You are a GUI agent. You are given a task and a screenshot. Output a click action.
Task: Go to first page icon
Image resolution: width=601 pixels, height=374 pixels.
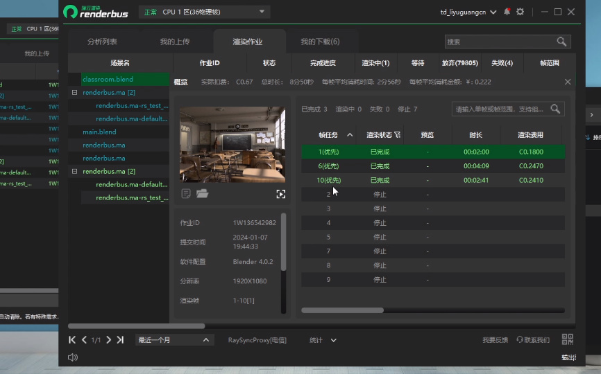pyautogui.click(x=72, y=339)
